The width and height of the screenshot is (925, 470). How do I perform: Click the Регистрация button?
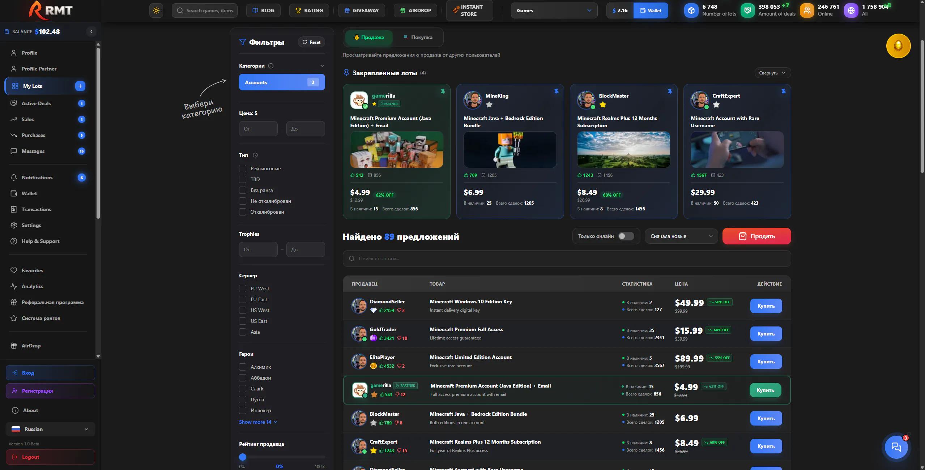click(x=50, y=391)
